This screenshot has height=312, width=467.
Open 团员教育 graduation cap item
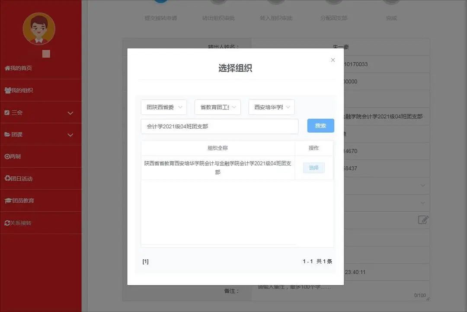pos(7,201)
